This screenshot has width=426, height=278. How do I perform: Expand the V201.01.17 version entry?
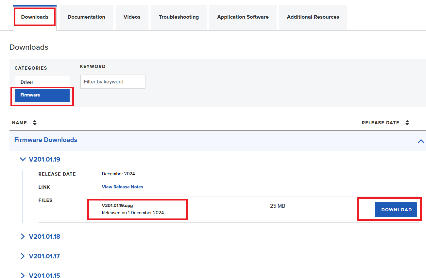(x=41, y=256)
